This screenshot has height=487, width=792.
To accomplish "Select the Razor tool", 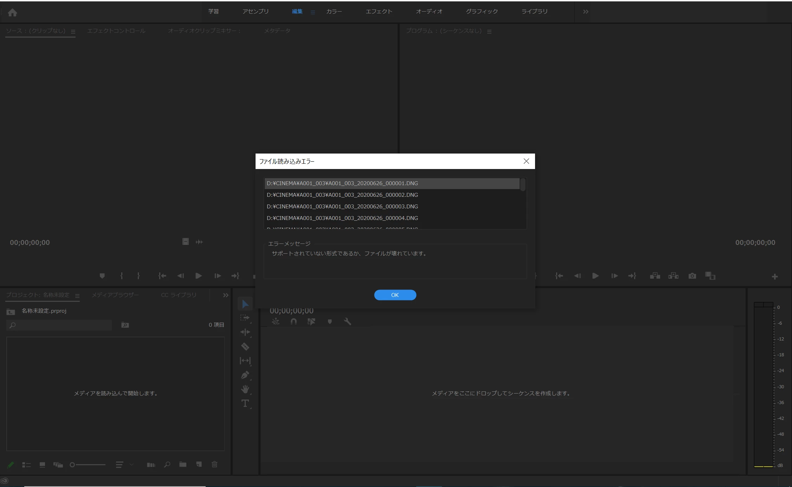I will click(245, 346).
